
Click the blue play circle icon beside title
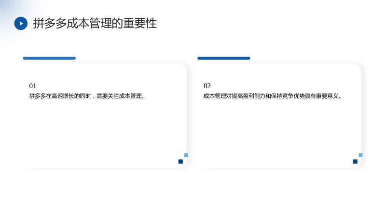pos(21,23)
